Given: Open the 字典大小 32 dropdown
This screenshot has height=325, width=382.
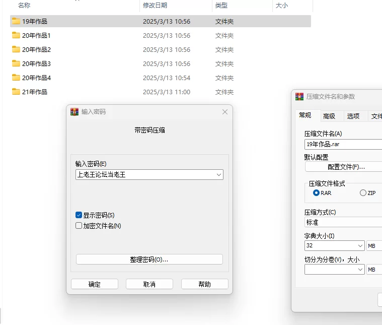Looking at the screenshot, I should (x=360, y=246).
